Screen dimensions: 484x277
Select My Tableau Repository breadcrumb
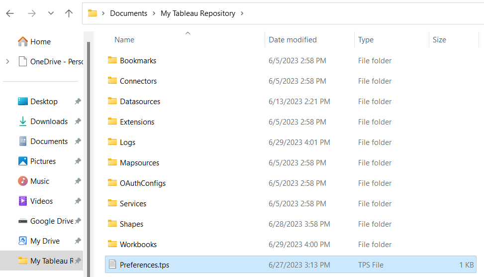click(x=198, y=13)
